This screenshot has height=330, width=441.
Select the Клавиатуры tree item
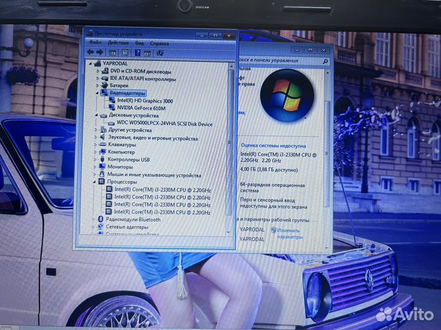(122, 144)
